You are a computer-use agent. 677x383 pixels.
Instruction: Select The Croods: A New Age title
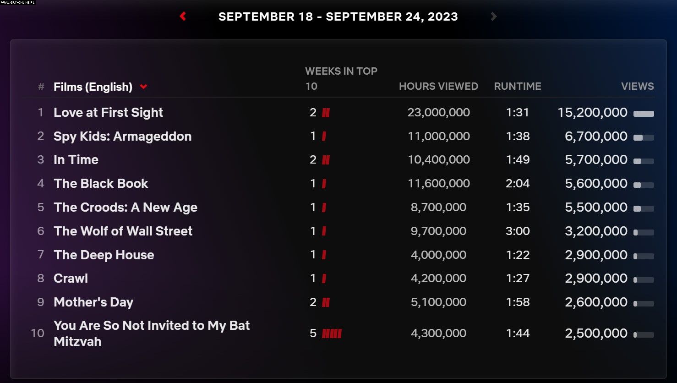(x=126, y=208)
